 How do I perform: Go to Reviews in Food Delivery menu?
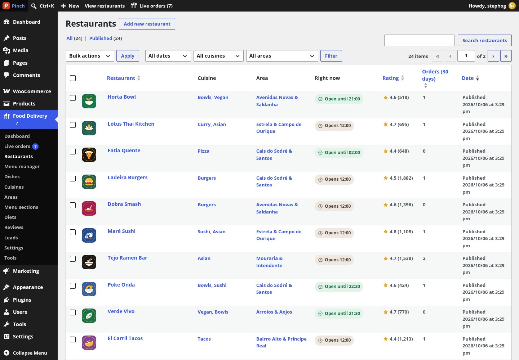click(14, 228)
